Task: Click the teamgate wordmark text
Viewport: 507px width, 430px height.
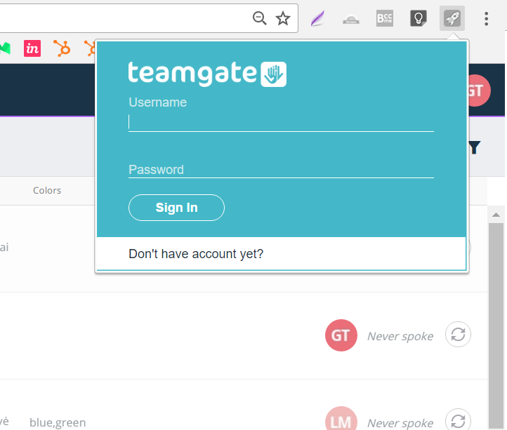Action: (192, 74)
